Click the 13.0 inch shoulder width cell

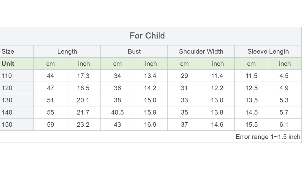click(x=217, y=100)
